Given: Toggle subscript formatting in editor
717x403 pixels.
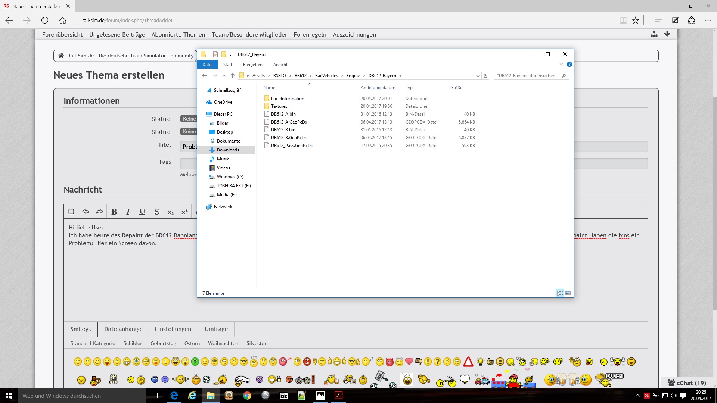Looking at the screenshot, I should 171,212.
